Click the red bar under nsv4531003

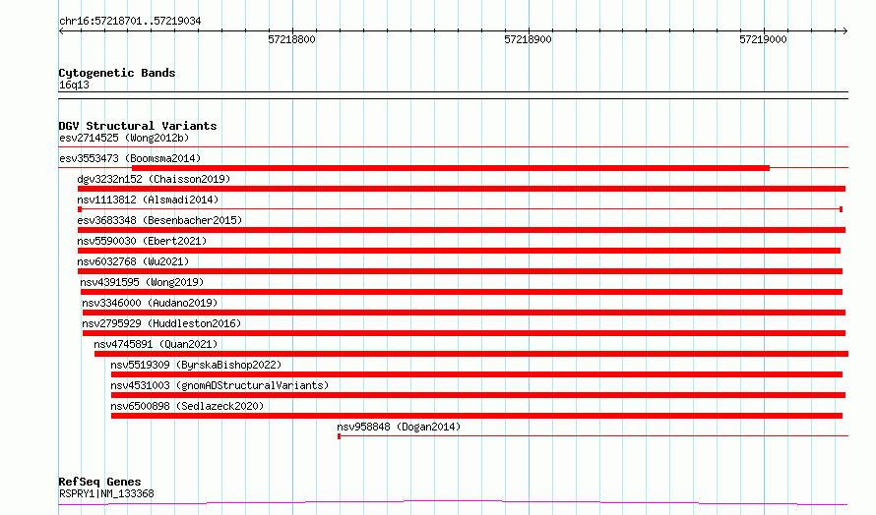coord(478,395)
